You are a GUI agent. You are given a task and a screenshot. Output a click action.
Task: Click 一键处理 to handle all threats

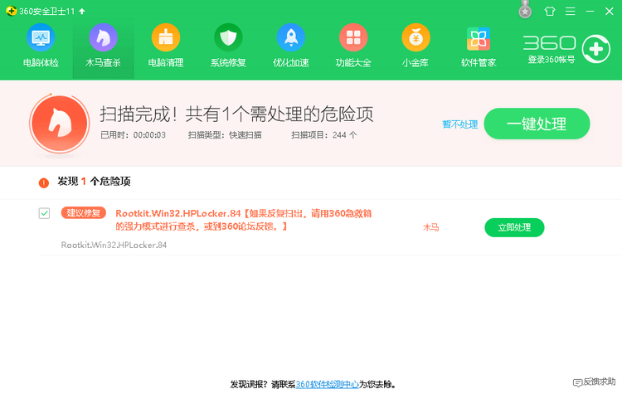coord(537,124)
